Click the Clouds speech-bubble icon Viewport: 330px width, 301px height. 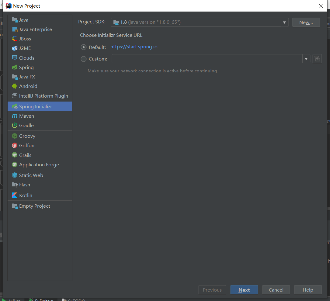(x=15, y=58)
